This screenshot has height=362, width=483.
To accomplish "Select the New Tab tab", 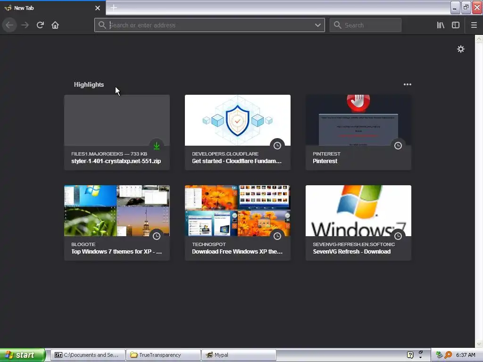I will [x=53, y=8].
